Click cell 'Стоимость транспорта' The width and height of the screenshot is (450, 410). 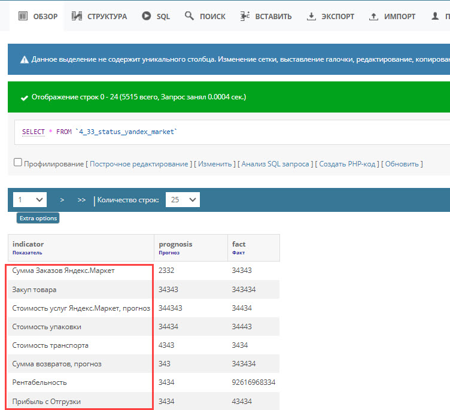(x=50, y=345)
